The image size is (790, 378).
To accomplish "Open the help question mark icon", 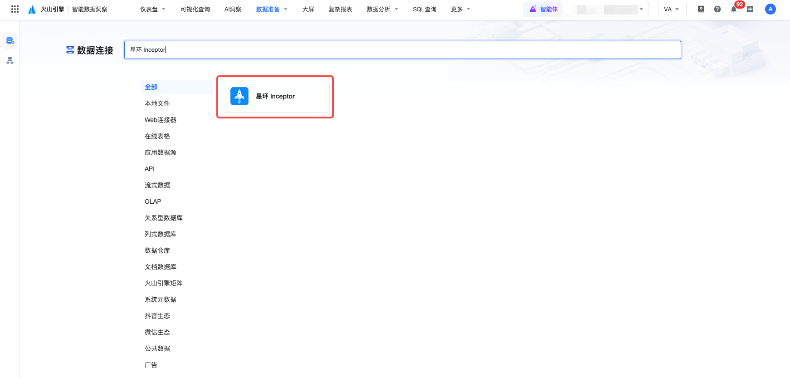I will tap(717, 9).
